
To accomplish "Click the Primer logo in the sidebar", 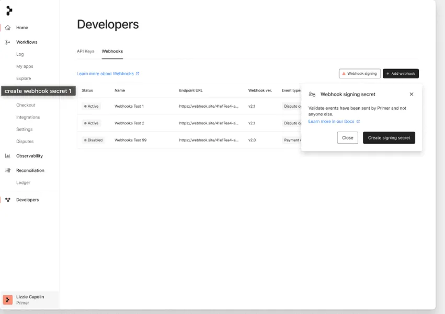I will pyautogui.click(x=9, y=10).
